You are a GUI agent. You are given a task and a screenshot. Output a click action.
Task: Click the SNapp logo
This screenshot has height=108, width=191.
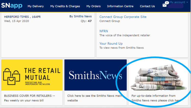point(12,6)
